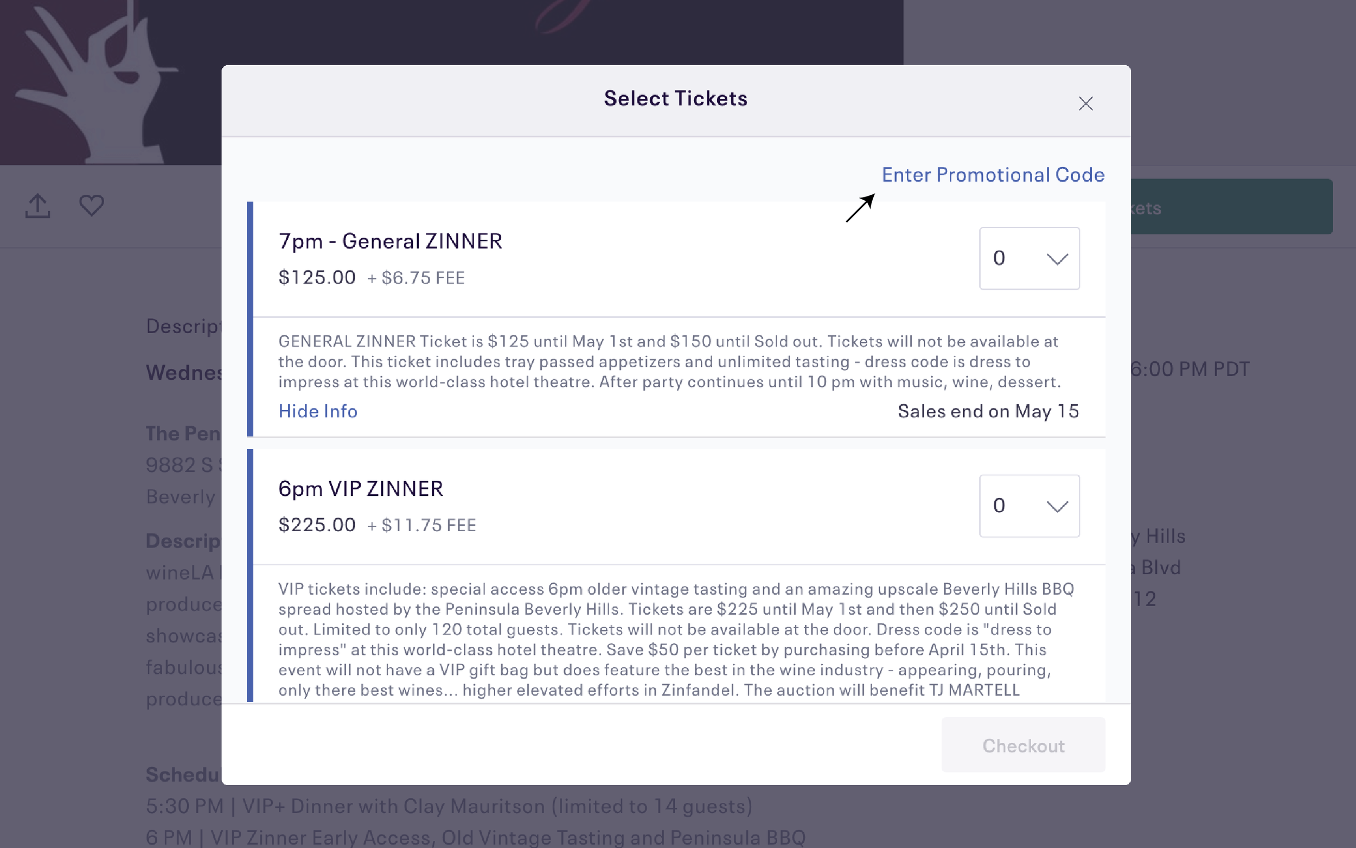Click the 6pm VIP ZINNER title
The width and height of the screenshot is (1356, 848).
point(361,488)
